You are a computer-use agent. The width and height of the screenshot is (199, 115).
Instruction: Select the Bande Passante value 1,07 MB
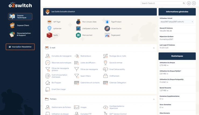point(163,90)
